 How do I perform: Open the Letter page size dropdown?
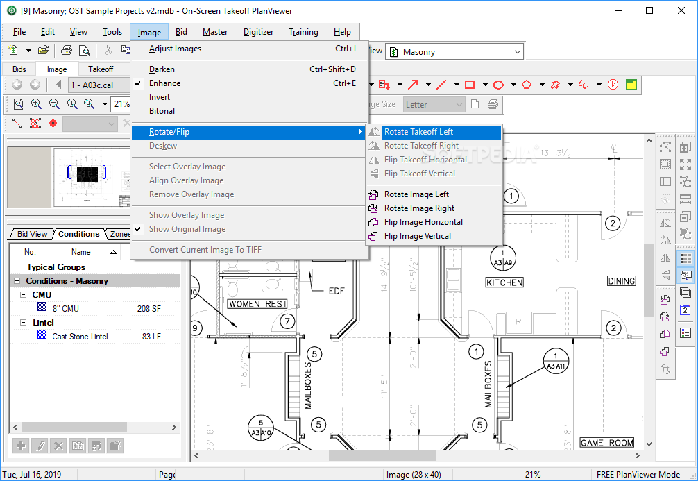coord(459,105)
